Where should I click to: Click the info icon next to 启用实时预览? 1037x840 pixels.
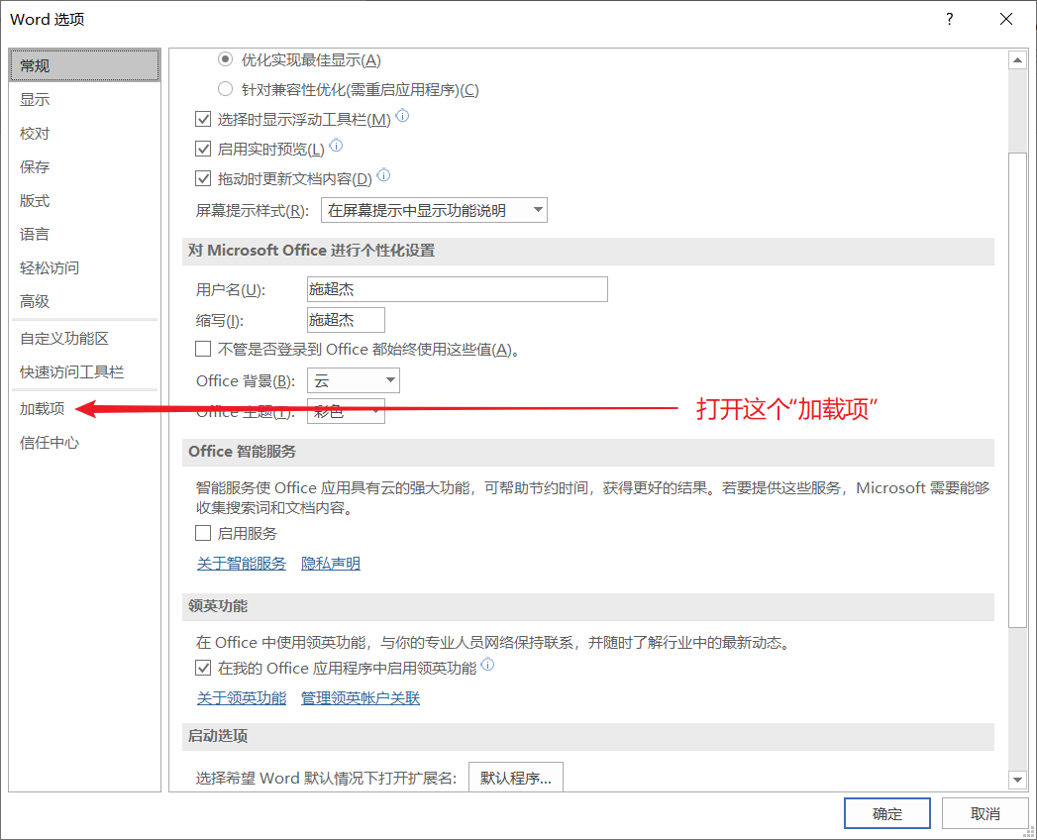(336, 146)
